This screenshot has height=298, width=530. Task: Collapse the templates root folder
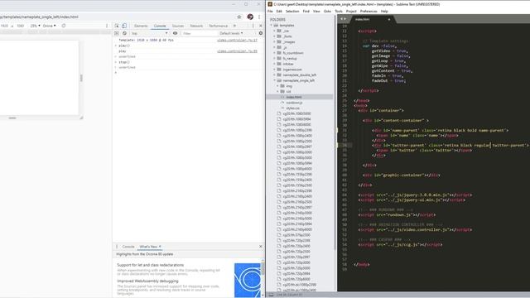click(271, 26)
